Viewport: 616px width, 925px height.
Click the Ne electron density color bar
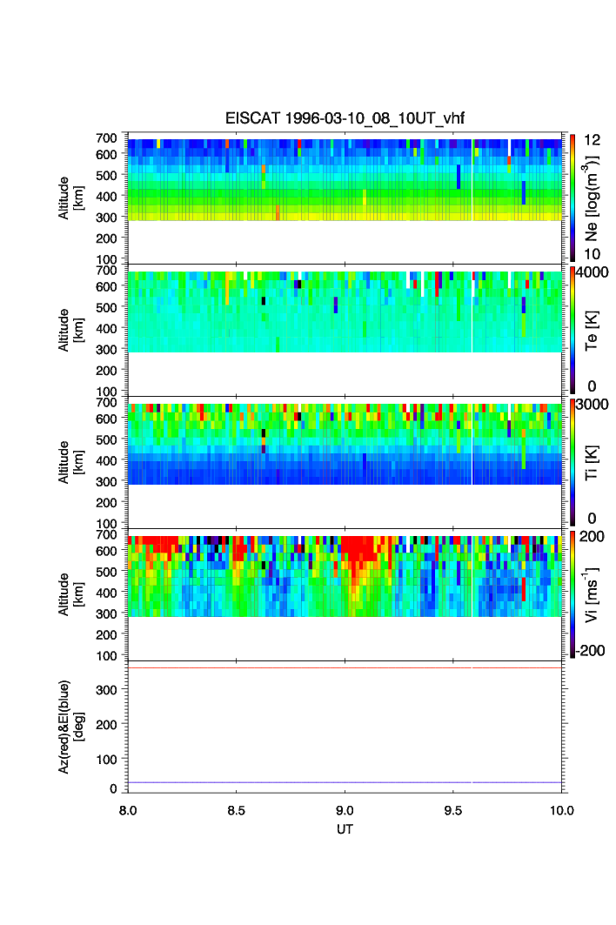pyautogui.click(x=573, y=198)
